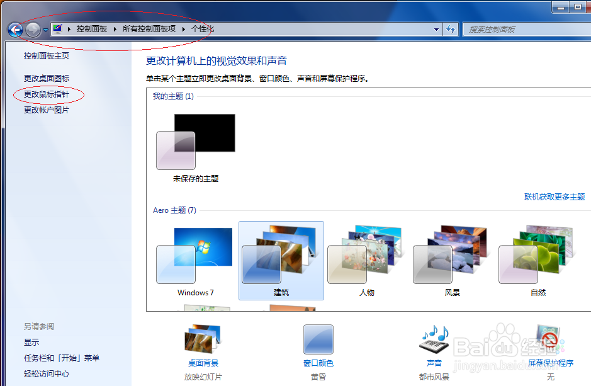Screen dimensions: 591x386
Task: Select the 自然 theme
Action: 538,261
